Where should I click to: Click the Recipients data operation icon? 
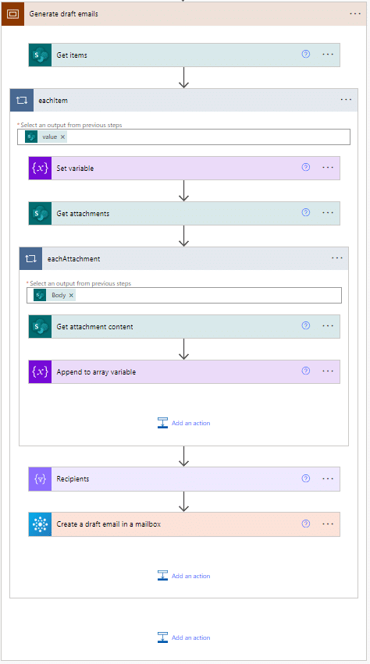click(40, 479)
